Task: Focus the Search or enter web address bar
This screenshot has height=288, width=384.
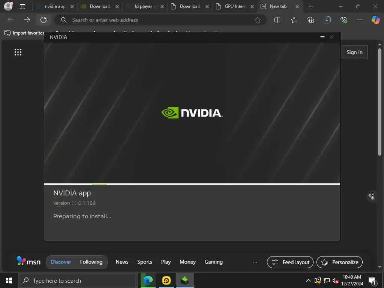Action: click(x=160, y=20)
